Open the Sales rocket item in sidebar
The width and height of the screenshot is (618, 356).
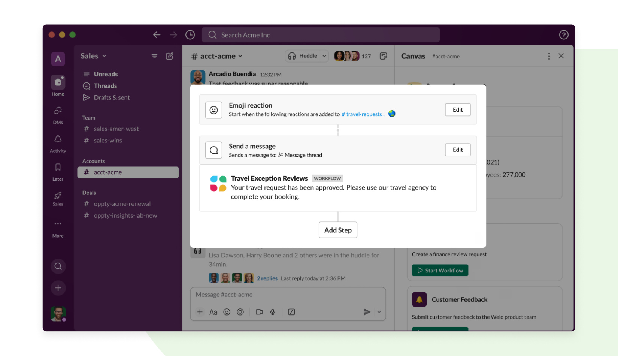tap(58, 199)
